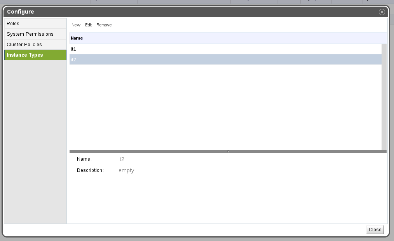The width and height of the screenshot is (394, 241).
Task: Close the Configure dialog with the X icon
Action: tap(382, 12)
